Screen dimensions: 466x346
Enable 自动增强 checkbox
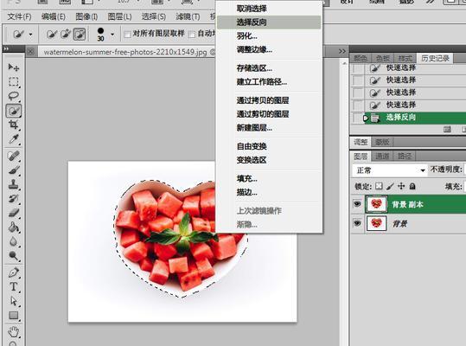point(192,35)
